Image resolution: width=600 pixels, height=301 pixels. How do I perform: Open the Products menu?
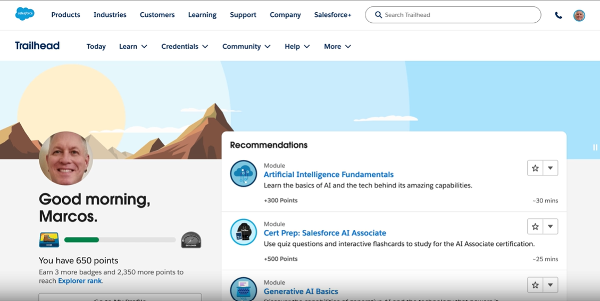pyautogui.click(x=66, y=15)
